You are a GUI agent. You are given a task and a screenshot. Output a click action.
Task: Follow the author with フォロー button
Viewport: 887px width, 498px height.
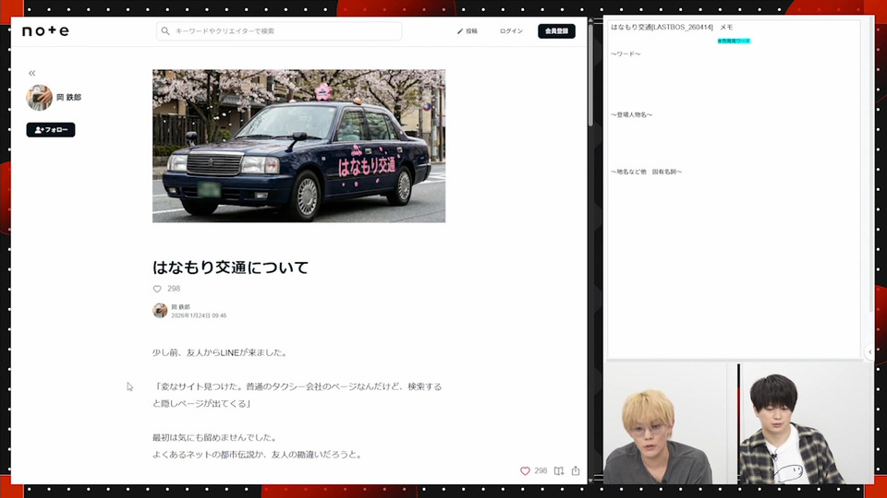pos(50,130)
